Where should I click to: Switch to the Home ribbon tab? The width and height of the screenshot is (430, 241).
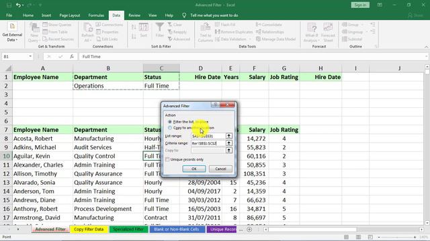click(x=28, y=15)
